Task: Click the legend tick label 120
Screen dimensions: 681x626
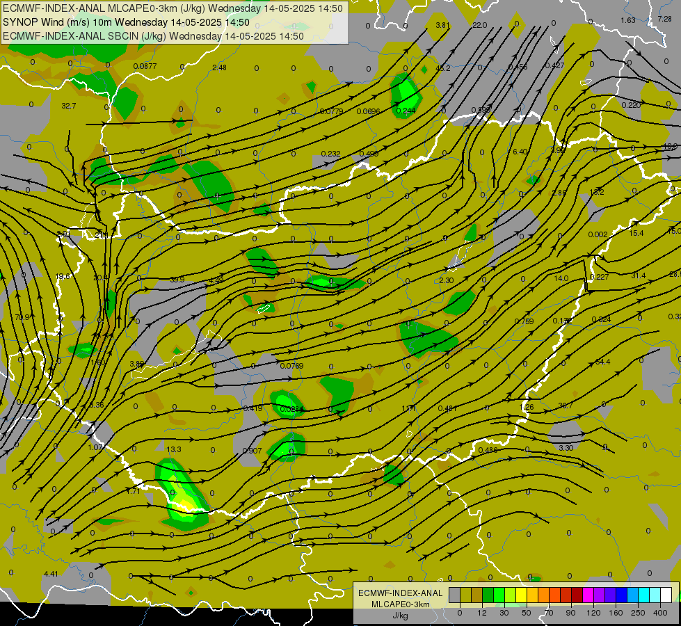Action: (593, 613)
